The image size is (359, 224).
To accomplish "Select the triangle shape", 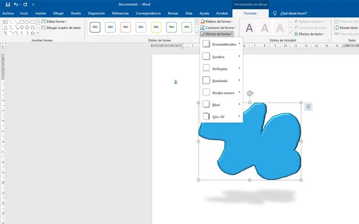I will 5,27.
